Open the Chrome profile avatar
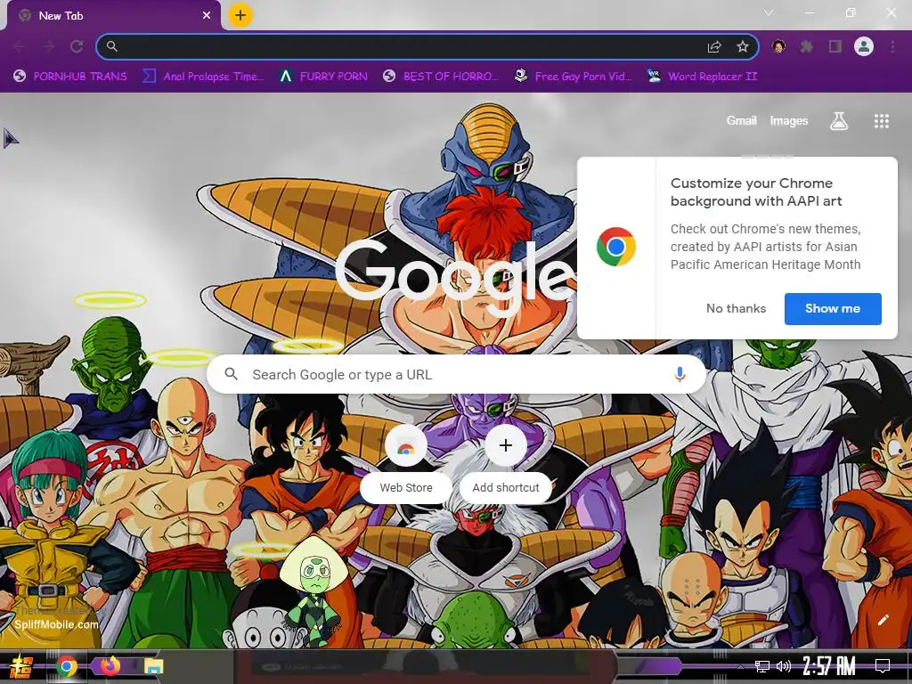The height and width of the screenshot is (684, 912). (x=864, y=46)
